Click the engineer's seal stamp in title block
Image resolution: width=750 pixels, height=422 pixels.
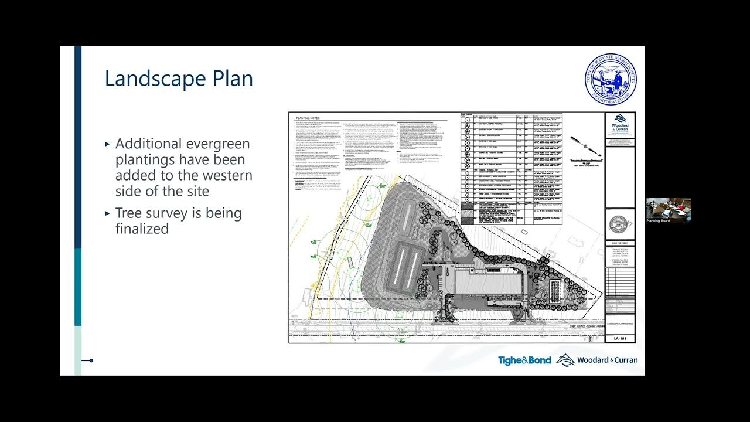click(x=620, y=223)
